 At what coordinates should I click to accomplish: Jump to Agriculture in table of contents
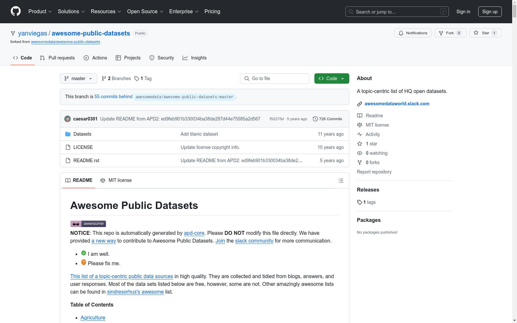[93, 318]
